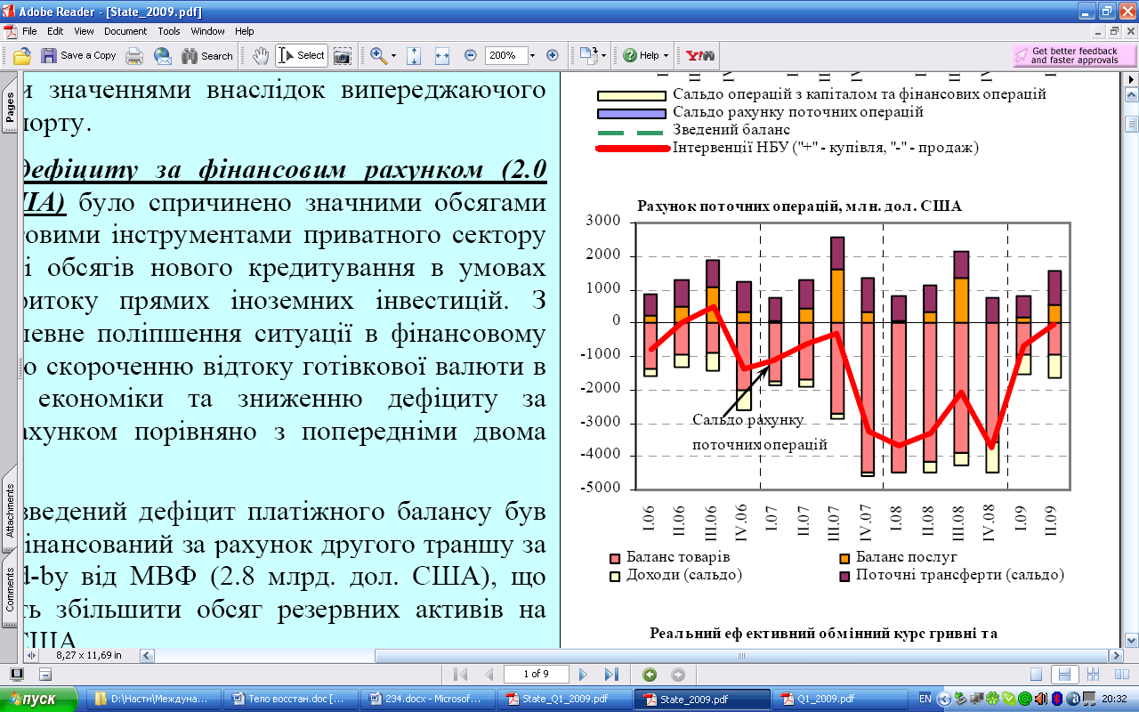Viewport: 1139px width, 712px height.
Task: Click the green Previous View arrow
Action: click(650, 675)
